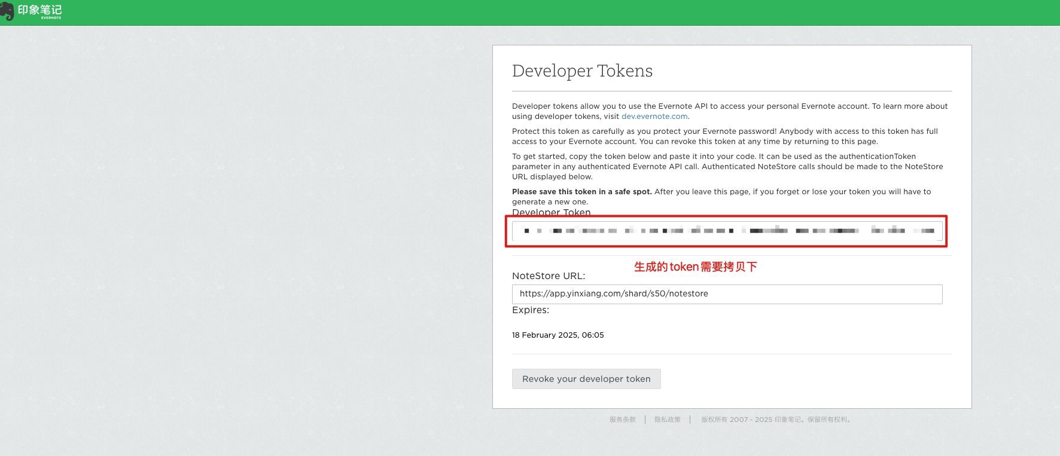Click the Developer Tokens page heading
This screenshot has width=1060, height=456.
582,71
